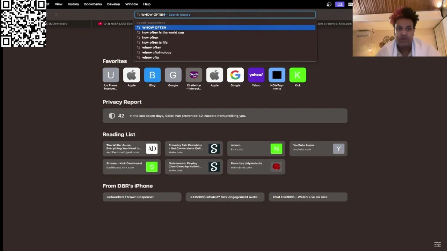Open the View menu
Viewport: 447px width, 251px height.
click(58, 4)
